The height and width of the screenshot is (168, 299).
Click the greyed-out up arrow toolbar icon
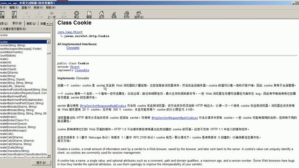pyautogui.click(x=27, y=14)
